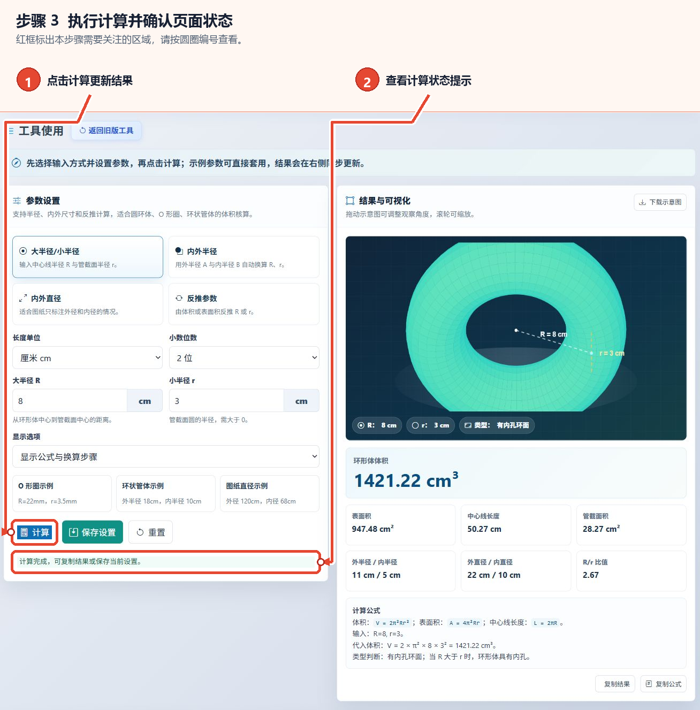Apply the O 形圈示例 preset

tap(62, 493)
